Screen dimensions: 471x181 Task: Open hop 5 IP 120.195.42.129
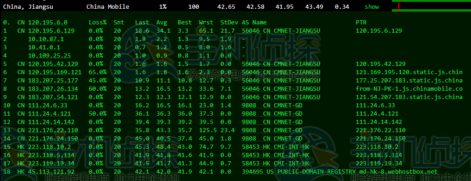click(x=53, y=64)
